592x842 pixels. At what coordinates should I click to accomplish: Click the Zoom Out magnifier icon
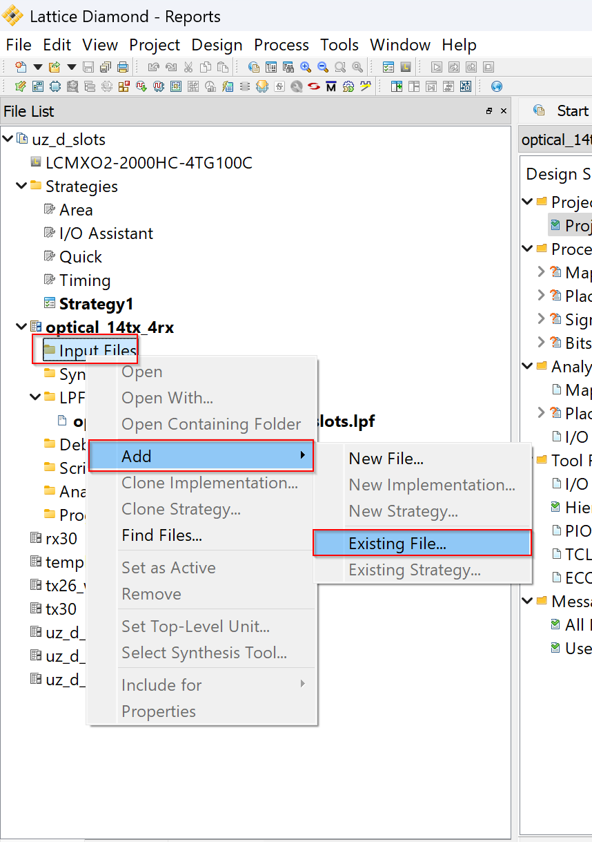point(323,67)
